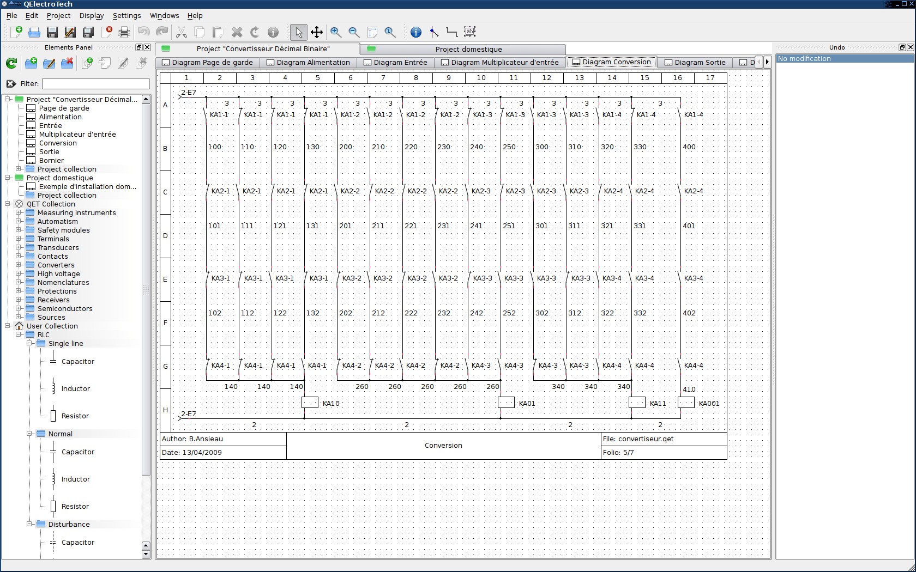Clear the filter with the icon button

(11, 83)
